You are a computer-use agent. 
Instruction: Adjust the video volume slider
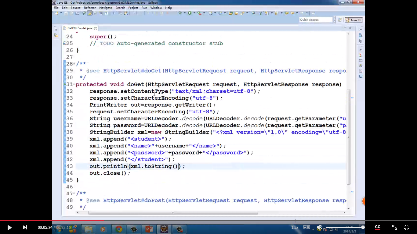point(344,227)
